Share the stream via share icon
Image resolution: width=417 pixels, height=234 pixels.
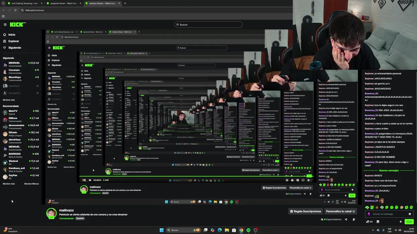point(346,219)
